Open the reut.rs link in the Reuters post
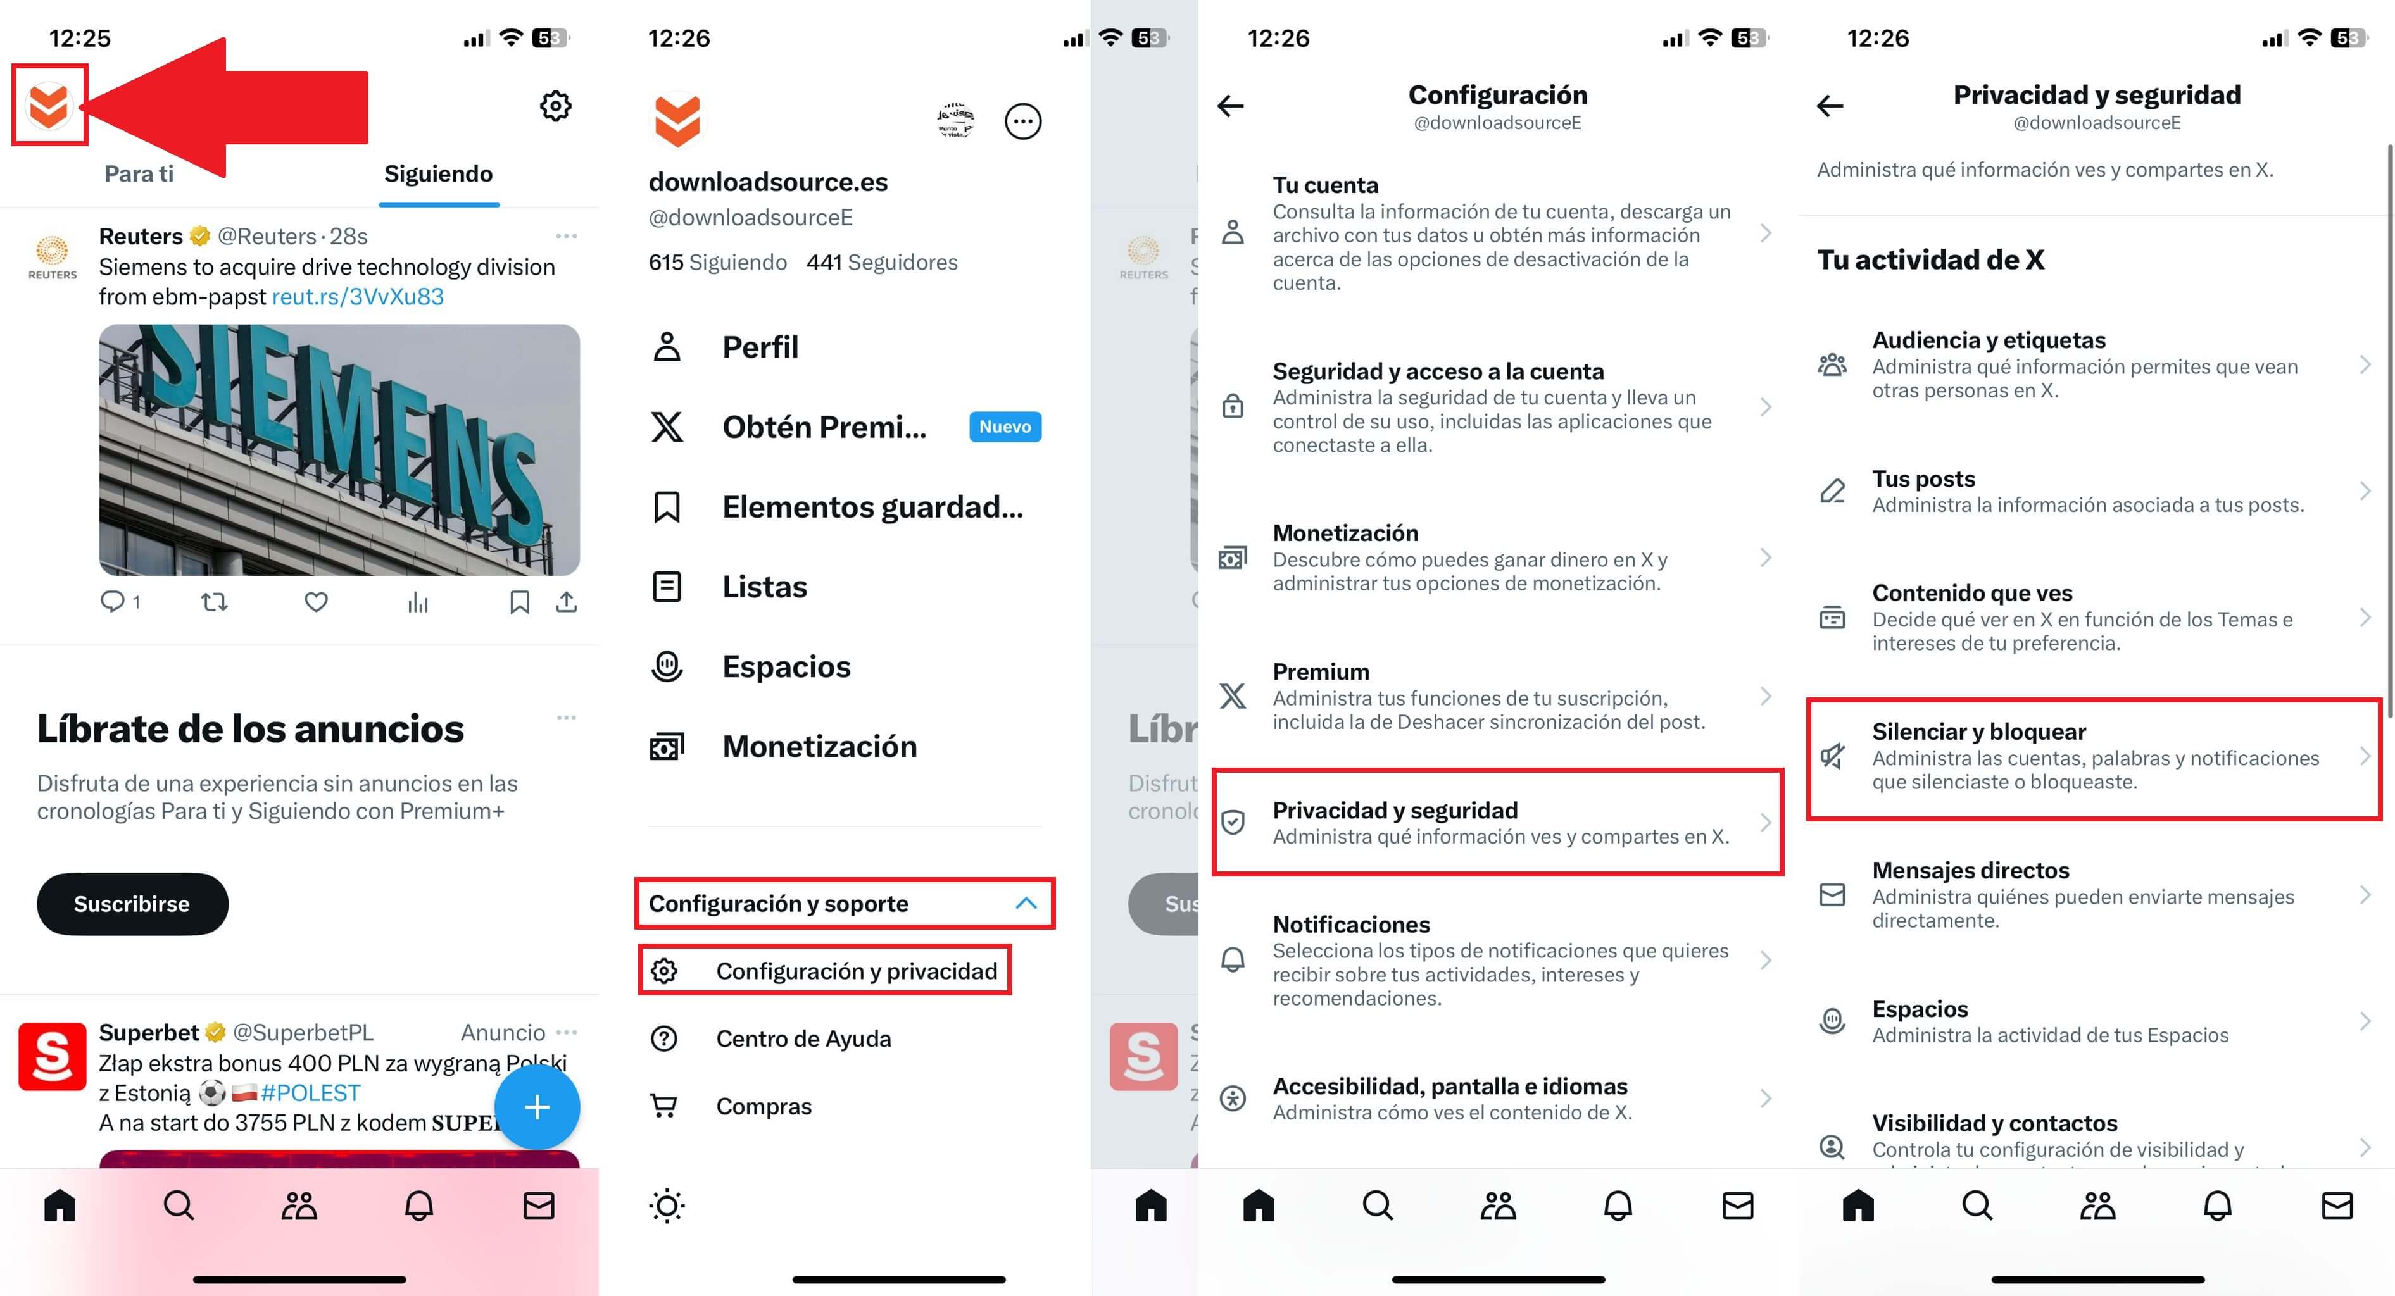Screen dimensions: 2395x1296 coord(358,296)
